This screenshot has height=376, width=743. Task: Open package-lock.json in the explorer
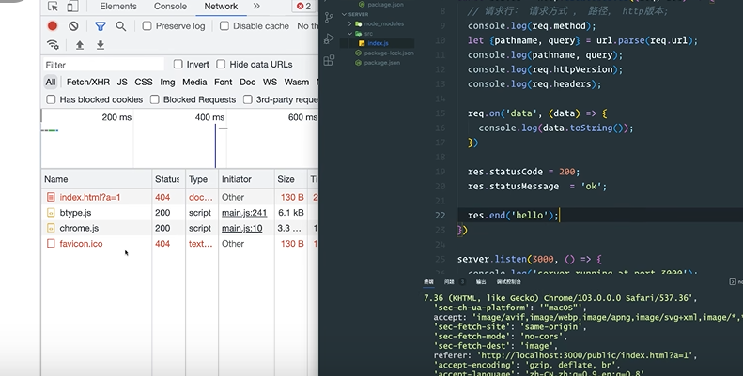click(x=389, y=53)
